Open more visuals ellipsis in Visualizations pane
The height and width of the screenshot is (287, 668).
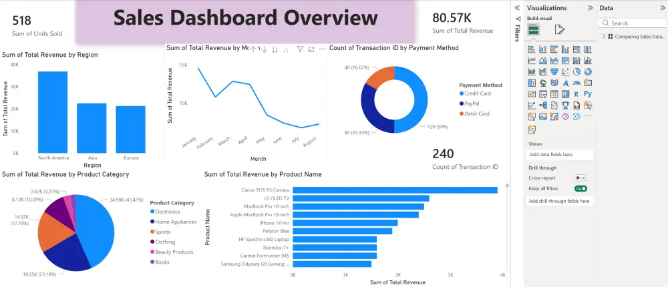pyautogui.click(x=588, y=116)
